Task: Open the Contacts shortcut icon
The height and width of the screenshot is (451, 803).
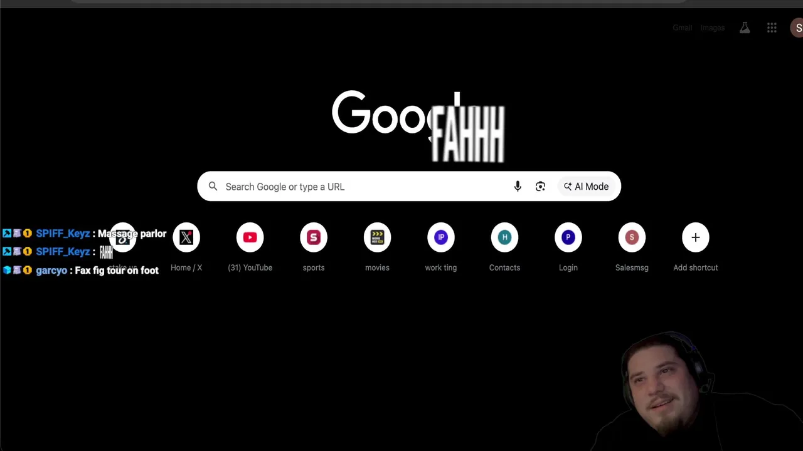Action: pos(504,237)
